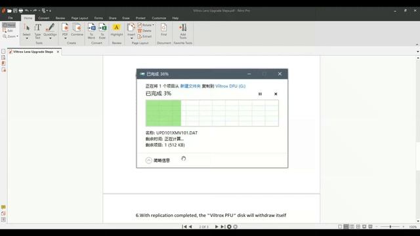Viewport: 420px width, 236px height.
Task: Open the Protect ribbon tab
Action: (x=140, y=18)
